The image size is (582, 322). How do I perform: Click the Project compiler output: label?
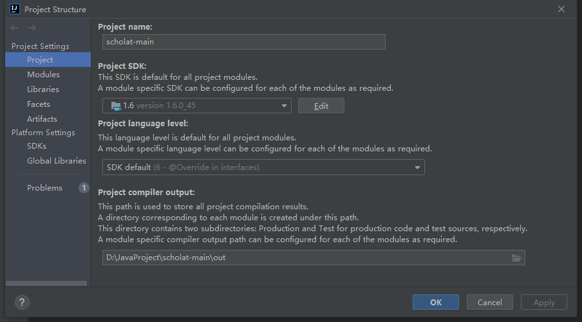[146, 193]
